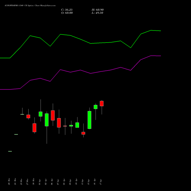Click the 17 Apr date label

(x=100, y=181)
